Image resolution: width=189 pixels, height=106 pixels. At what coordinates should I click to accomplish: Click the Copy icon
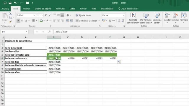pos(10,18)
